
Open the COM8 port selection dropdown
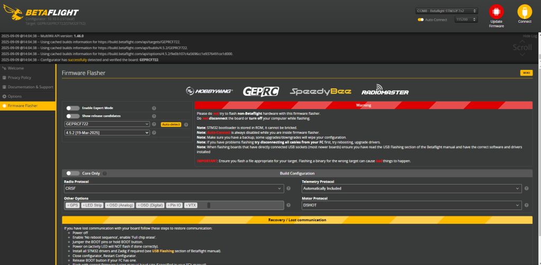click(446, 11)
